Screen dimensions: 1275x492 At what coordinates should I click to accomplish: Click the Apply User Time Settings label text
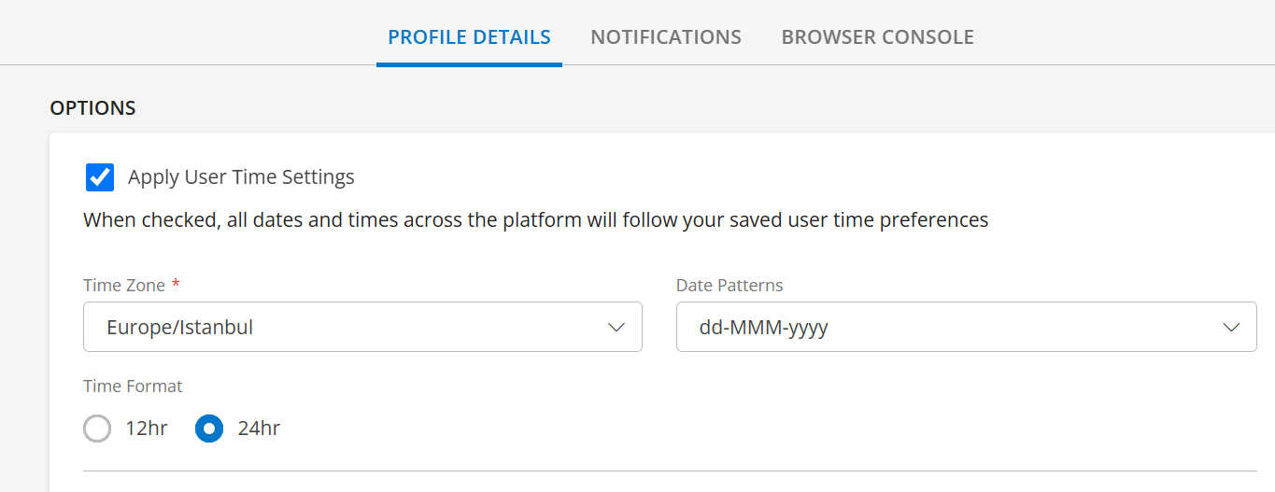coord(241,177)
